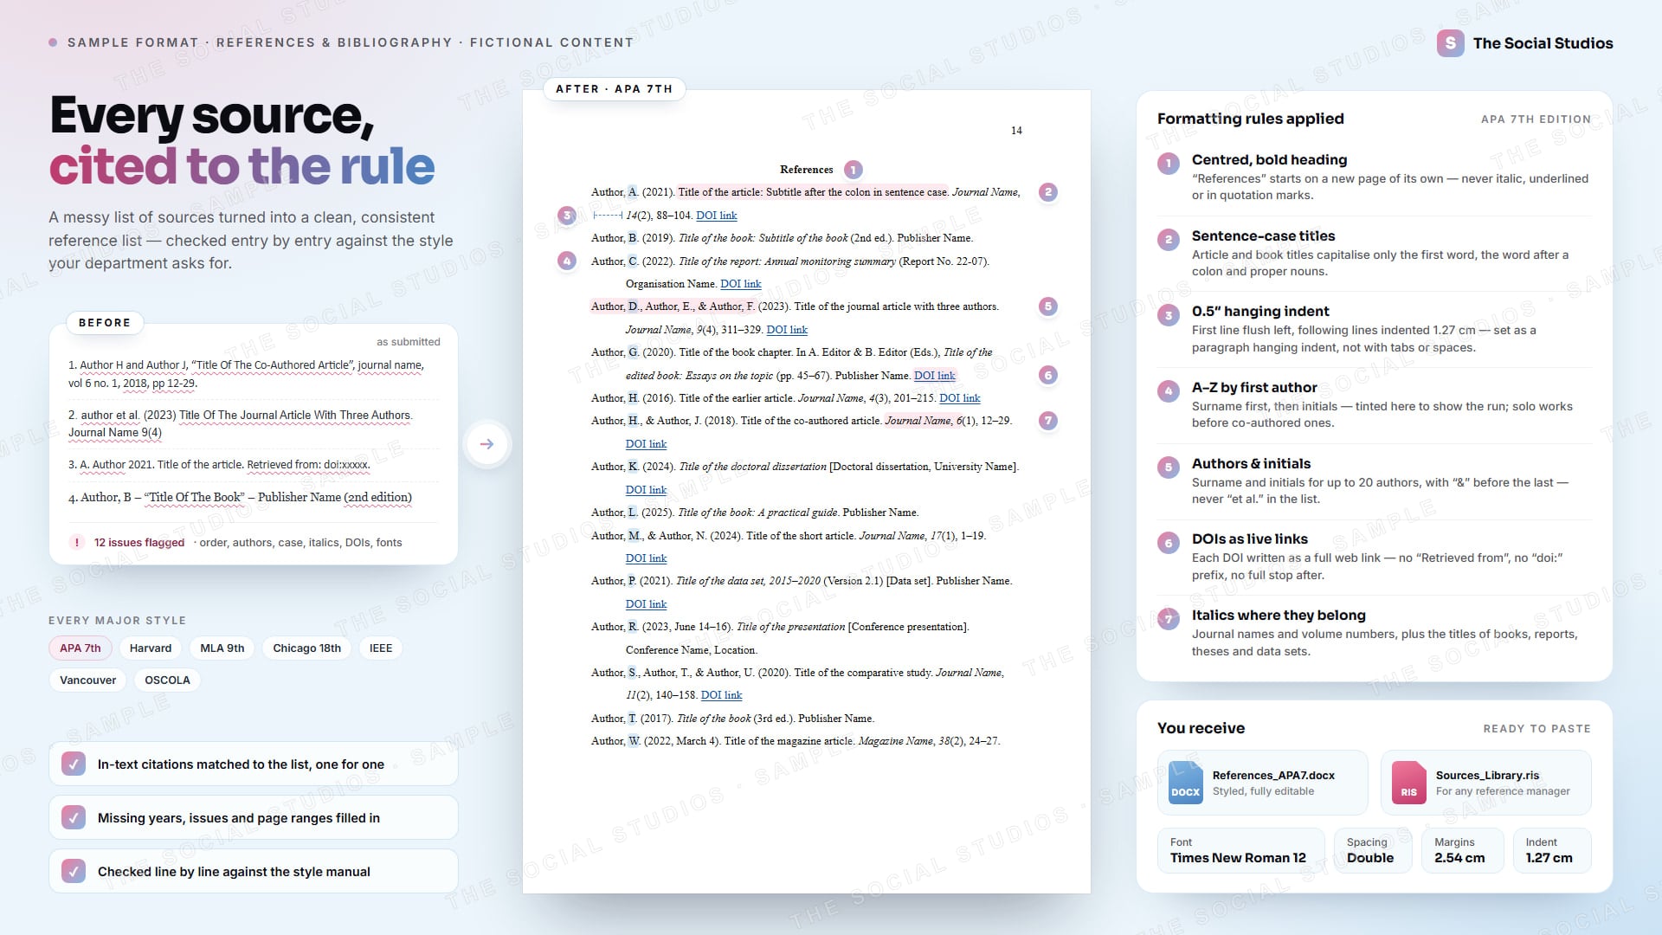Select the APA 7th style chip
1662x935 pixels.
click(x=81, y=648)
